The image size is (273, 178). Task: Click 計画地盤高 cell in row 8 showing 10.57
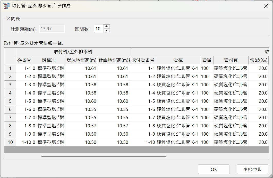(113, 126)
